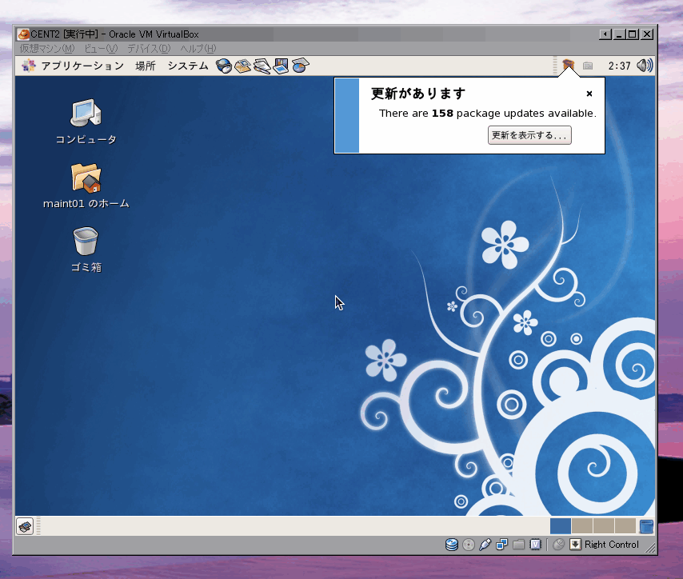Click the leftmost arrow button in the VirtualBox title bar

[x=605, y=34]
